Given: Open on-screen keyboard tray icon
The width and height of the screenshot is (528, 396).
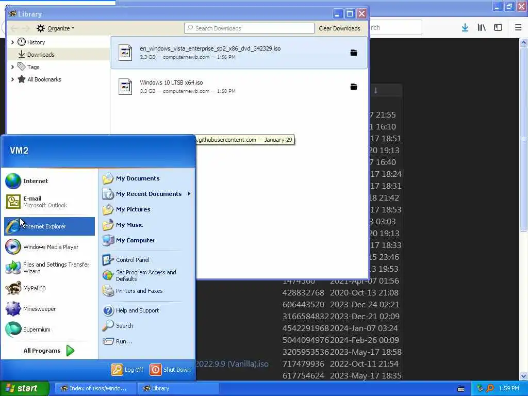Looking at the screenshot, I should point(461,389).
